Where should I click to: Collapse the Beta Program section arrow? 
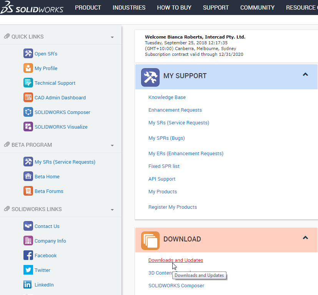(x=112, y=146)
